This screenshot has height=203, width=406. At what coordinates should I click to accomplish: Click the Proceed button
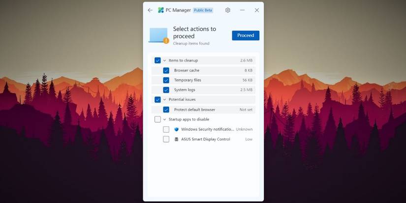pos(246,35)
